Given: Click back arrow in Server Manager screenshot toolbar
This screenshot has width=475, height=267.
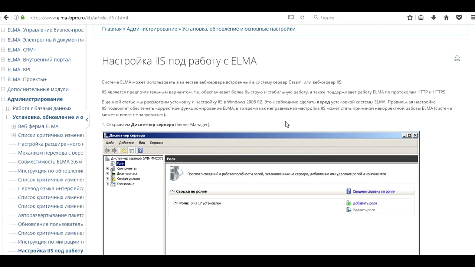Looking at the screenshot, I should click(x=107, y=150).
